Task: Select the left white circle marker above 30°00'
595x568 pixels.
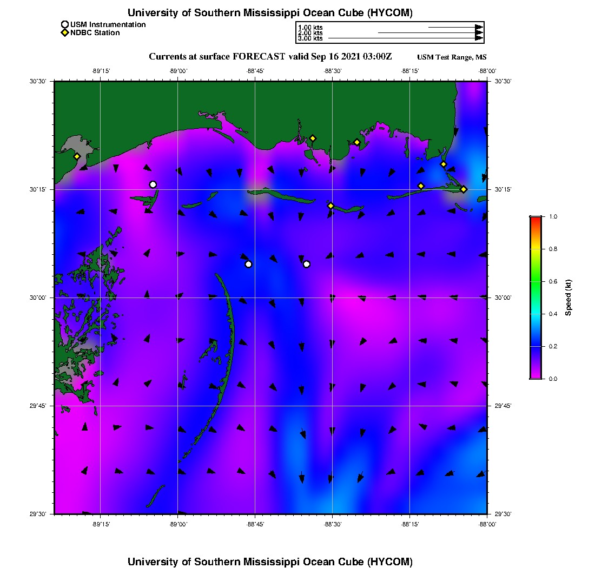Action: click(248, 264)
